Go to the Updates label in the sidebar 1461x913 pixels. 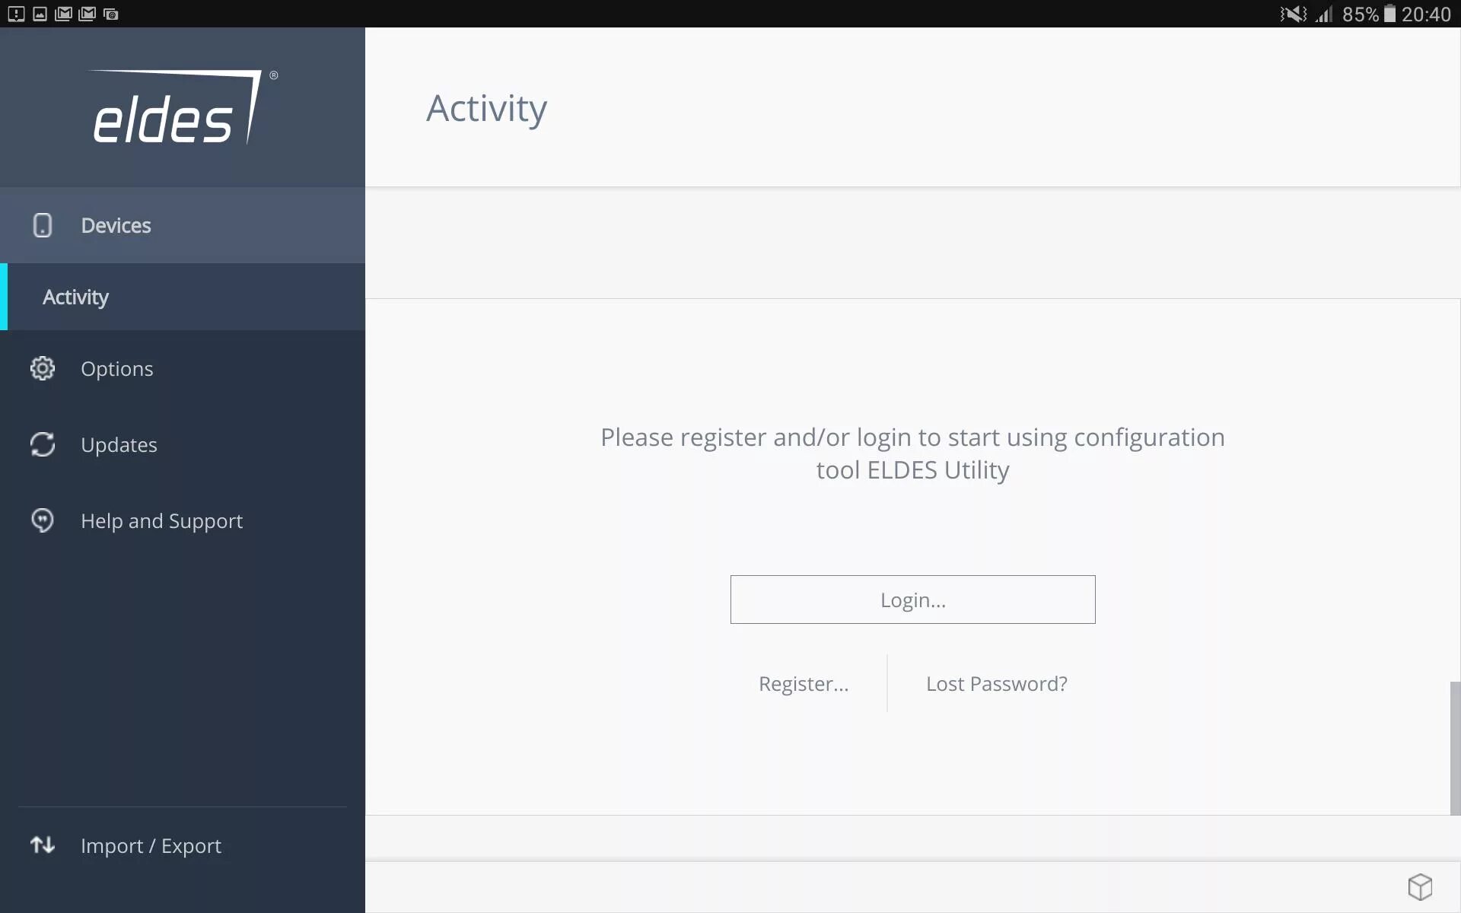(119, 444)
